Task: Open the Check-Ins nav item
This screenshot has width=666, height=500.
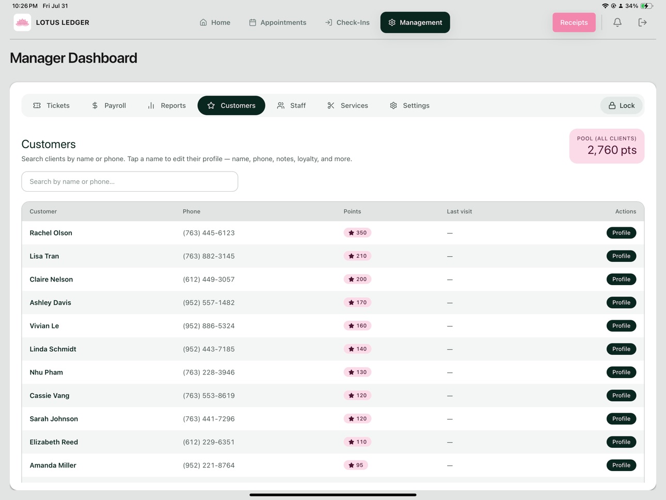Action: coord(347,22)
